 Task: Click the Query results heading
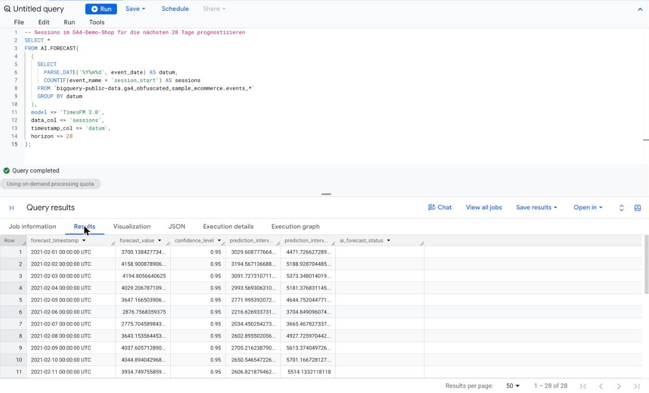(x=51, y=208)
